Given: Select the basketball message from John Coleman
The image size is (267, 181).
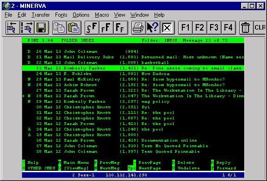Looking at the screenshot, I should coord(133,62).
